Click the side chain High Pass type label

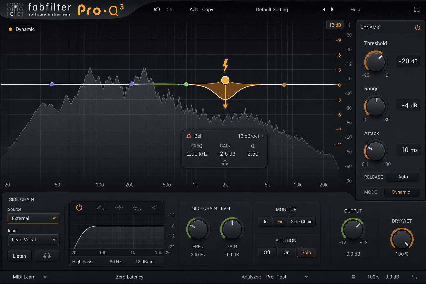[x=82, y=262]
